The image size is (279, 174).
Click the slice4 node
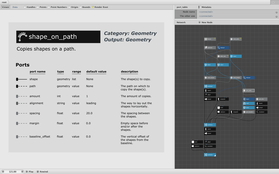click(x=236, y=56)
